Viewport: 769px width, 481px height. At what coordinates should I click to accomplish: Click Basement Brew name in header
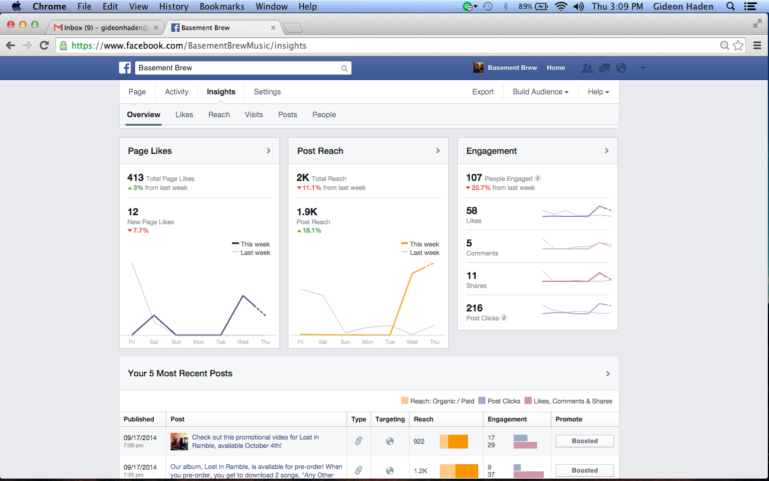512,68
